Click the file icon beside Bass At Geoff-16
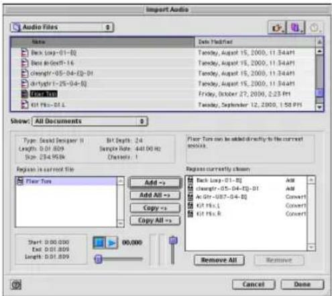The height and width of the screenshot is (296, 332). pos(25,63)
